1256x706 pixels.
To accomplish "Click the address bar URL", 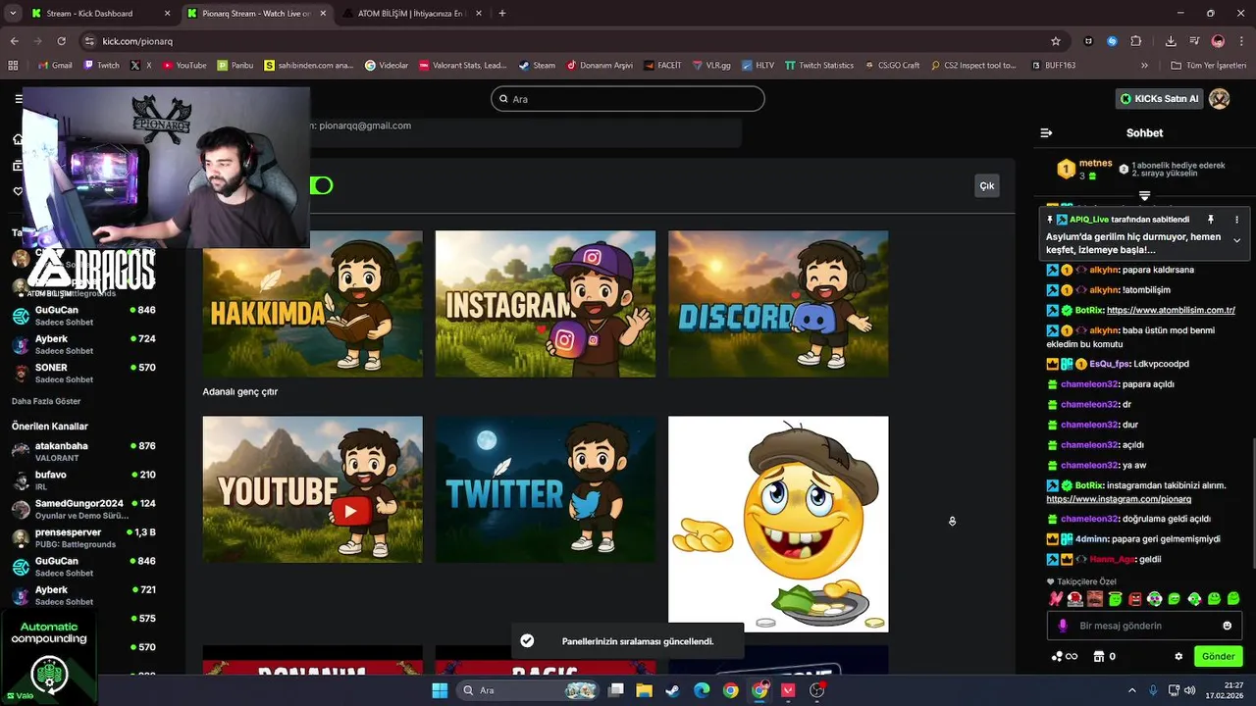I will [x=137, y=41].
